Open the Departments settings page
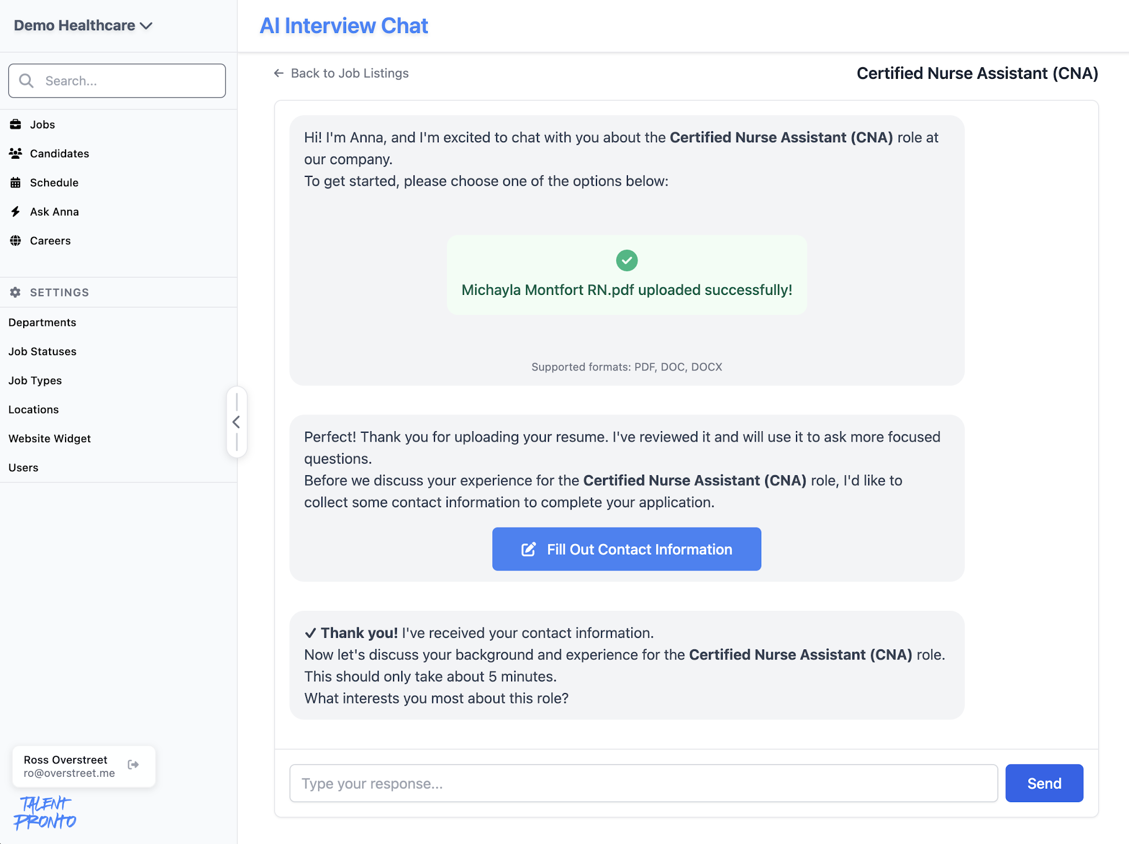 pos(42,322)
